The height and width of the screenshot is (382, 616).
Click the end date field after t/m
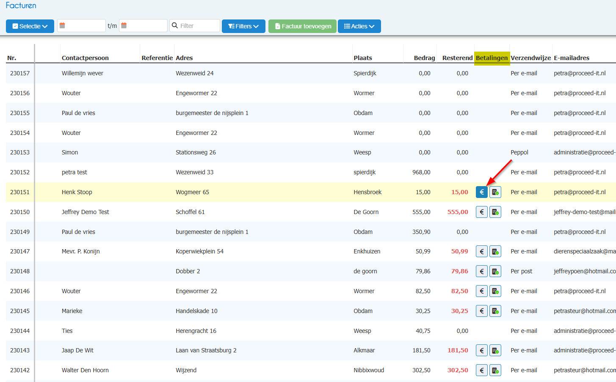143,26
